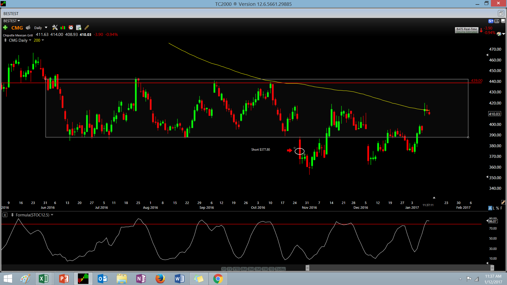
Task: Click the Chipotle Mexican Grill company name
Action: pyautogui.click(x=18, y=35)
